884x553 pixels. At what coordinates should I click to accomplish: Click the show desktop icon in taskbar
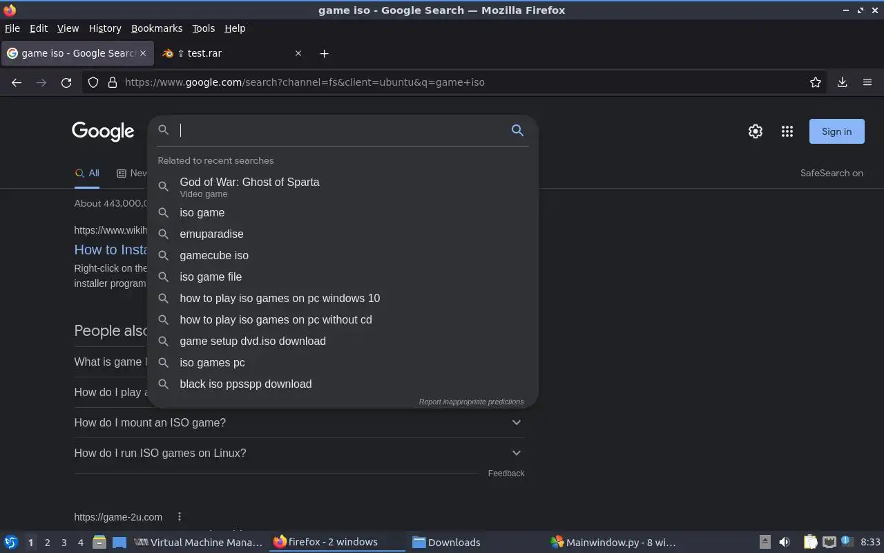point(119,542)
